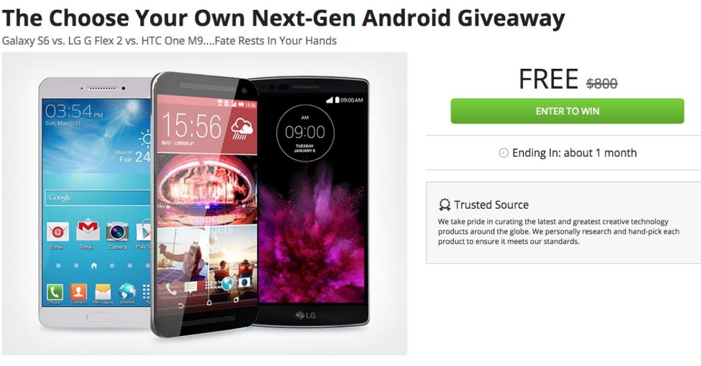Tap the Gmail icon on the white Samsung phone
This screenshot has width=701, height=366.
click(88, 231)
